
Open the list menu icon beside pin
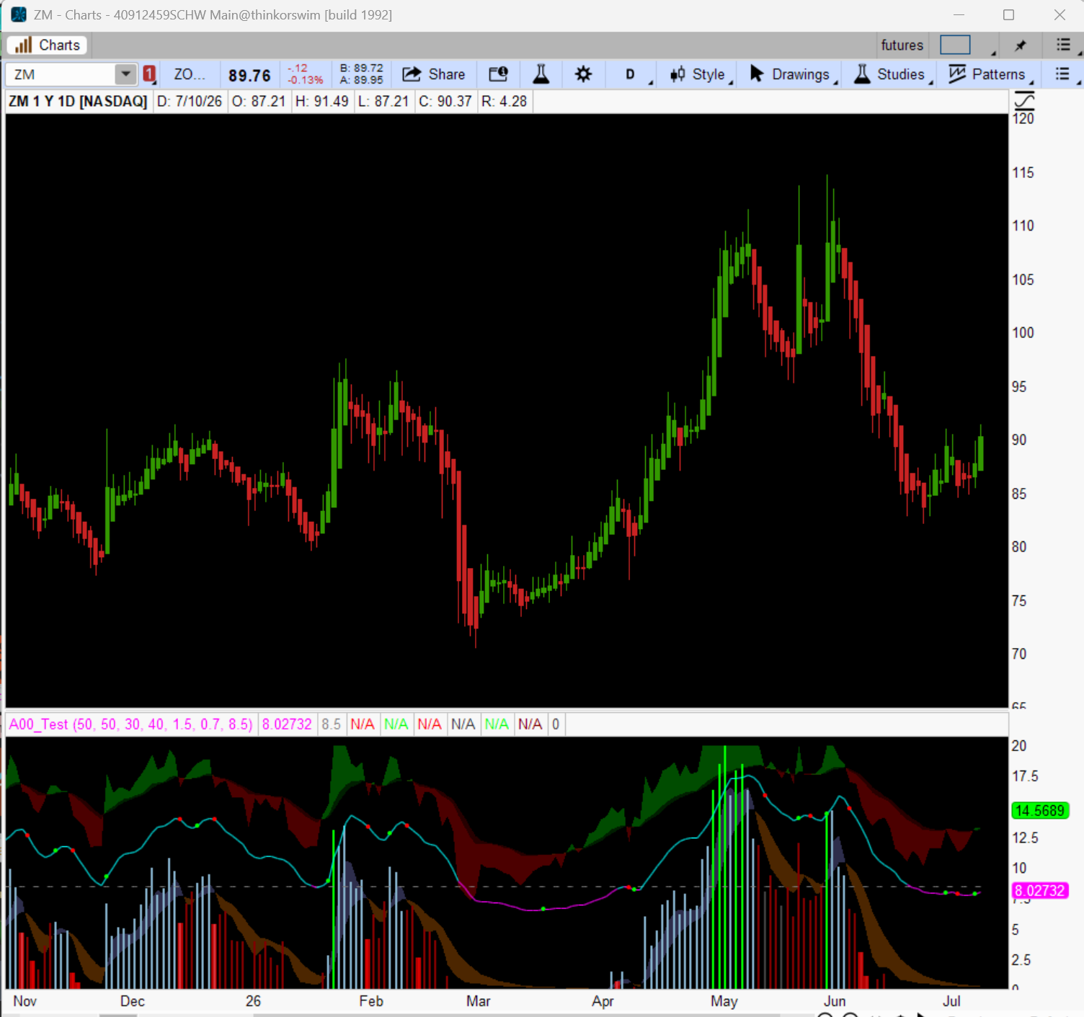coord(1063,45)
